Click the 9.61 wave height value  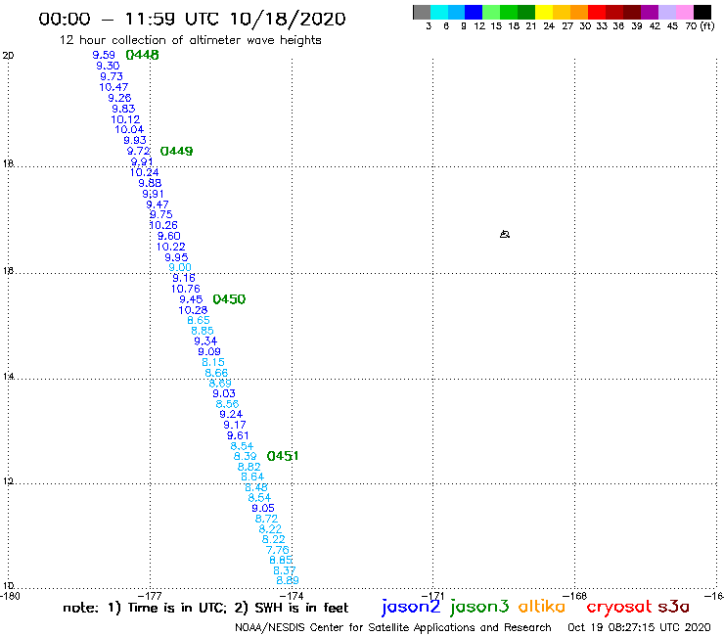(238, 435)
